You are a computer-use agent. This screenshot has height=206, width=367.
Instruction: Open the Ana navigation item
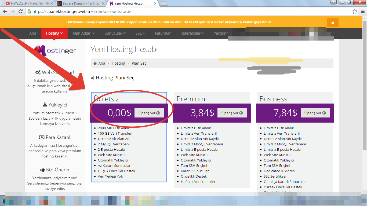click(33, 33)
